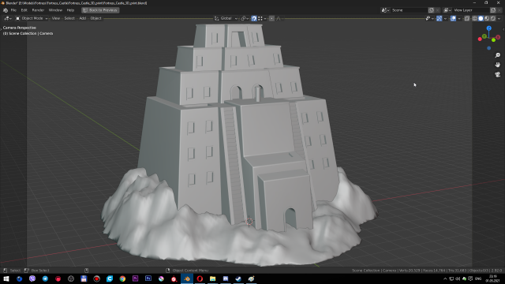Toggle camera view icon
Image resolution: width=505 pixels, height=284 pixels.
498,74
